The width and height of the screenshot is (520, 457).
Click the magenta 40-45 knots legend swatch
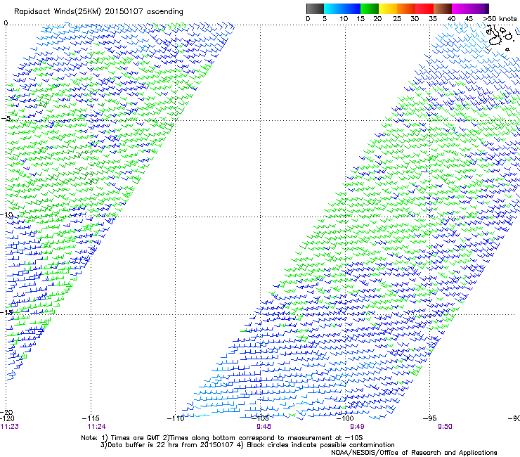tap(461, 8)
